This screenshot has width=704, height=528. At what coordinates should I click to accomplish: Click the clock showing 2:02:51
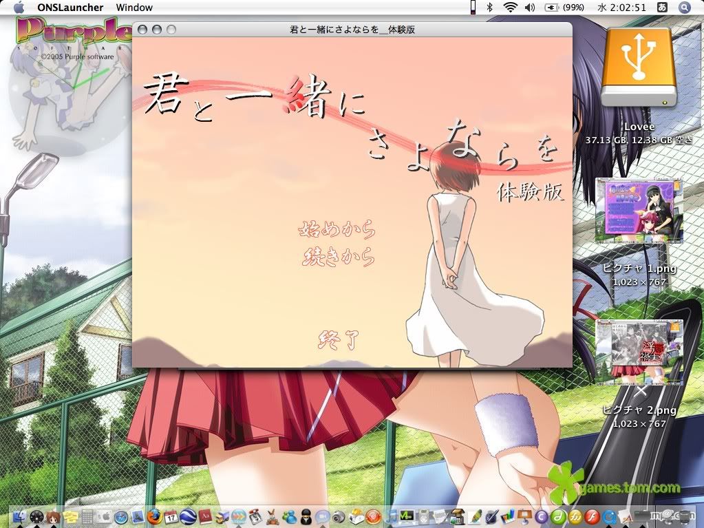click(622, 7)
